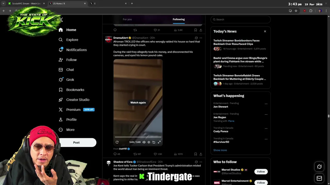This screenshot has height=185, width=330.
Task: Go back with browser back arrow
Action: tap(4, 11)
